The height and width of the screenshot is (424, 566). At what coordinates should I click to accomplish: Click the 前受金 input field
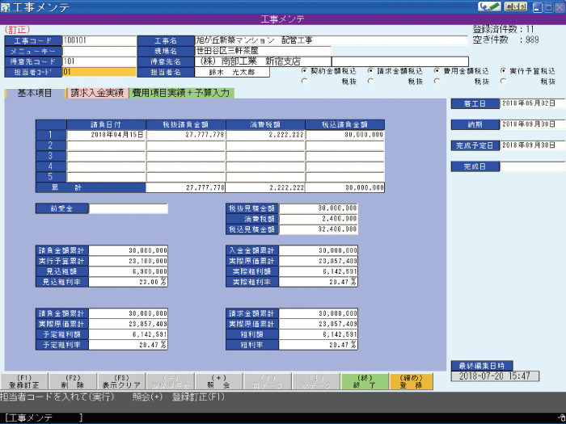(129, 209)
